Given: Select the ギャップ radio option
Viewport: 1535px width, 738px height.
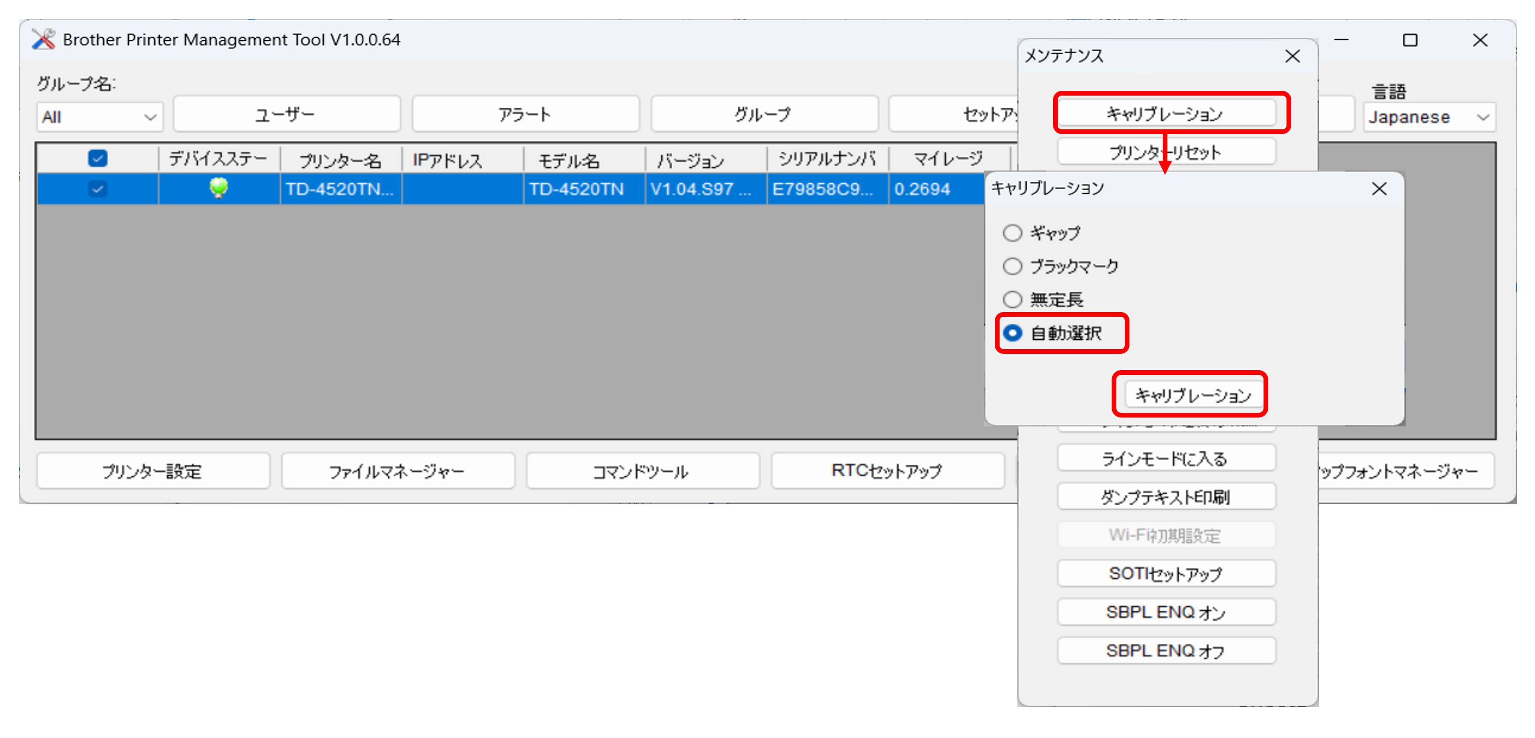Looking at the screenshot, I should [1012, 233].
